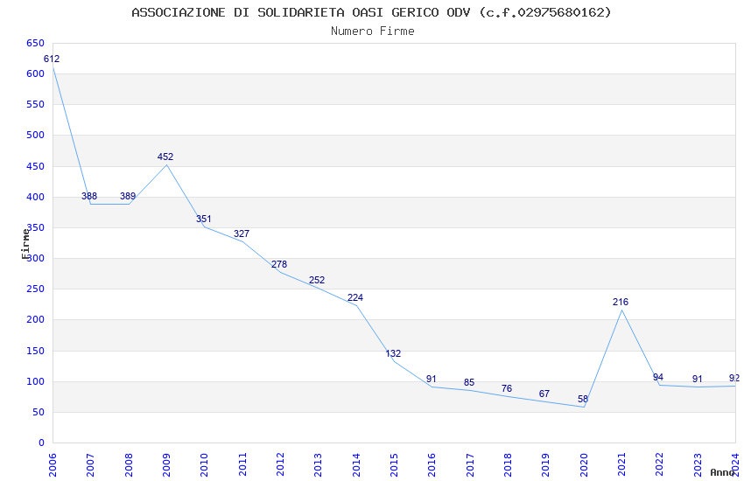Click the data label 351
744x481 pixels.
coord(204,219)
